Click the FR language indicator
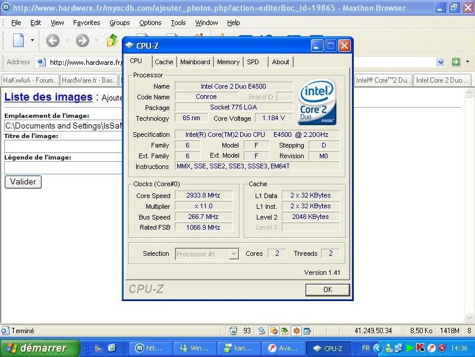This screenshot has width=475, height=357. (x=366, y=348)
